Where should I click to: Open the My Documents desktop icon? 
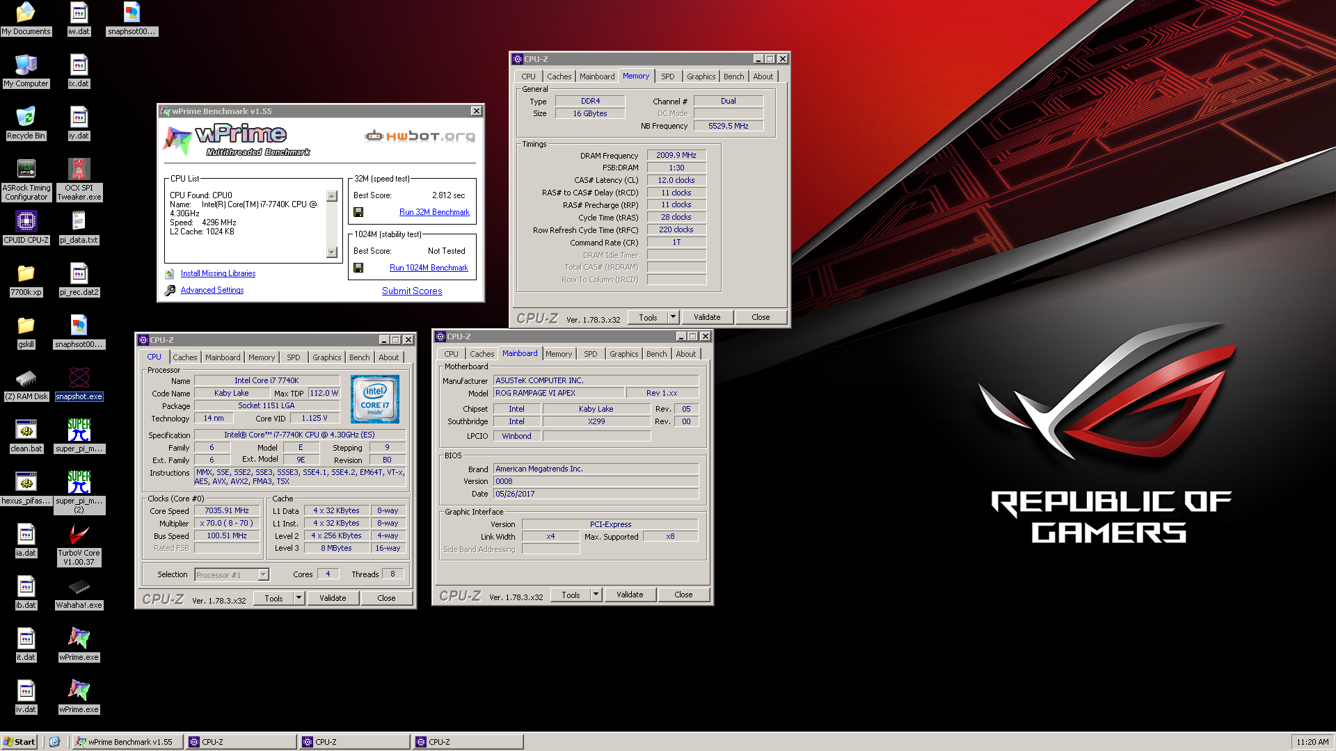(26, 18)
